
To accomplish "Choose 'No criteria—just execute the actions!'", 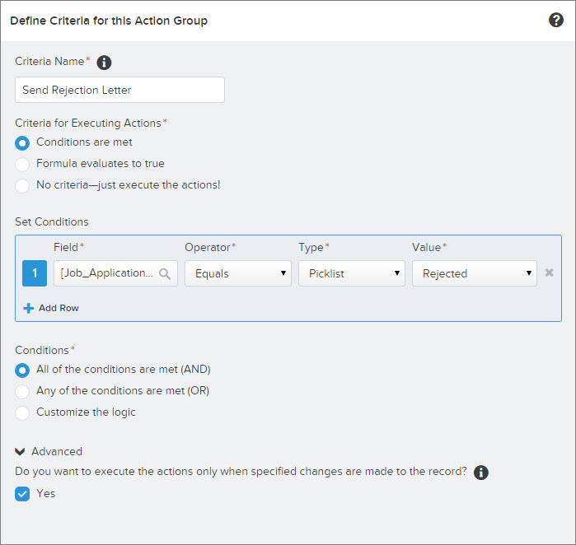I will pos(22,186).
